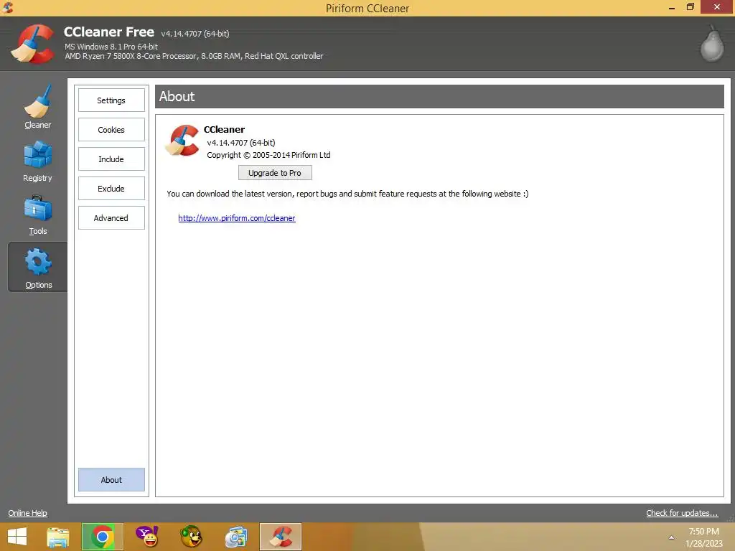Switch to Google Chrome in taskbar
The height and width of the screenshot is (551, 735).
point(102,537)
